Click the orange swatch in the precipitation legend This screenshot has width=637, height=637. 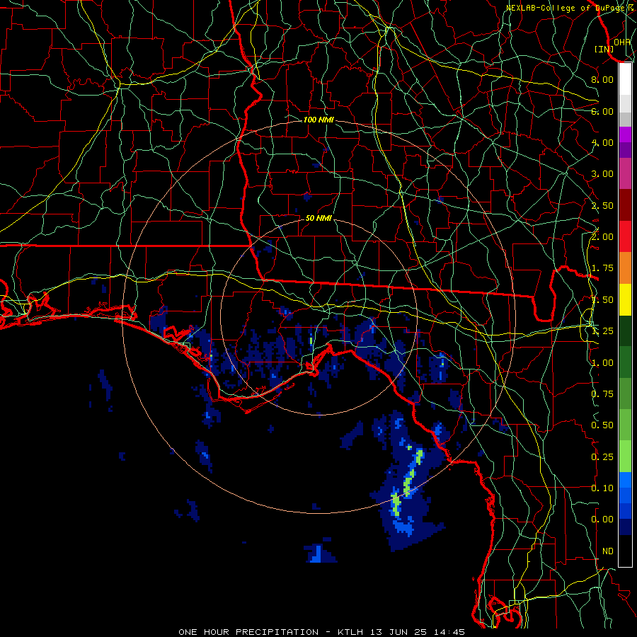tap(625, 268)
